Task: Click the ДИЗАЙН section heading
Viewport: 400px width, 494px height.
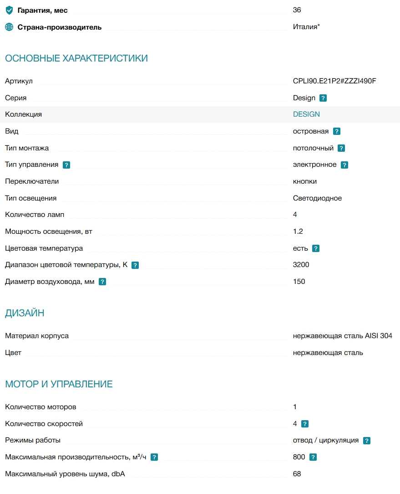Action: pos(25,313)
